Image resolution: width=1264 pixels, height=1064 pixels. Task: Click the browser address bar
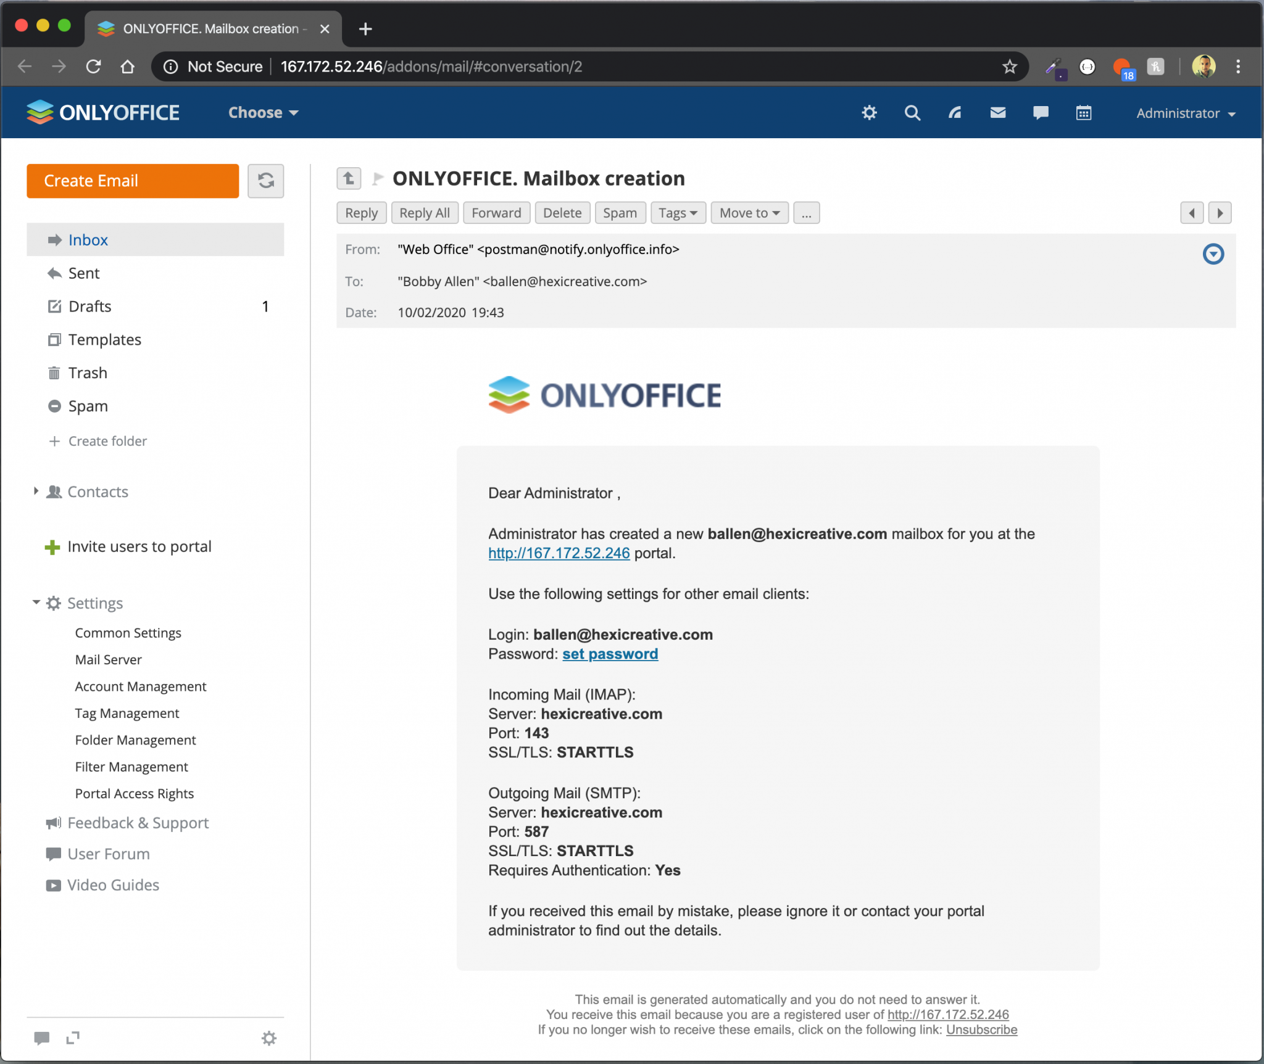coord(589,67)
